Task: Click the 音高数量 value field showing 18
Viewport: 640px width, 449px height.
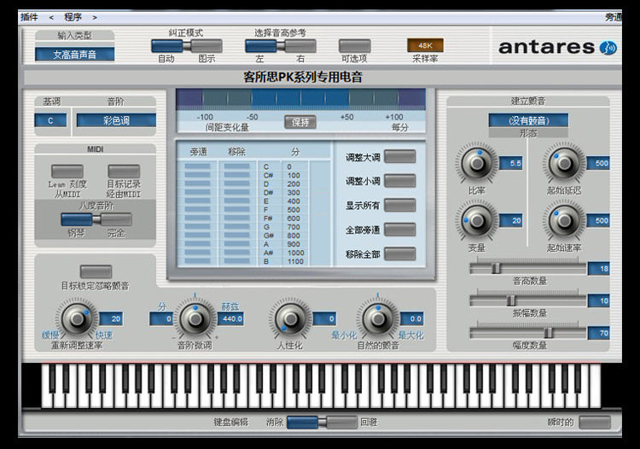Action: (x=599, y=269)
